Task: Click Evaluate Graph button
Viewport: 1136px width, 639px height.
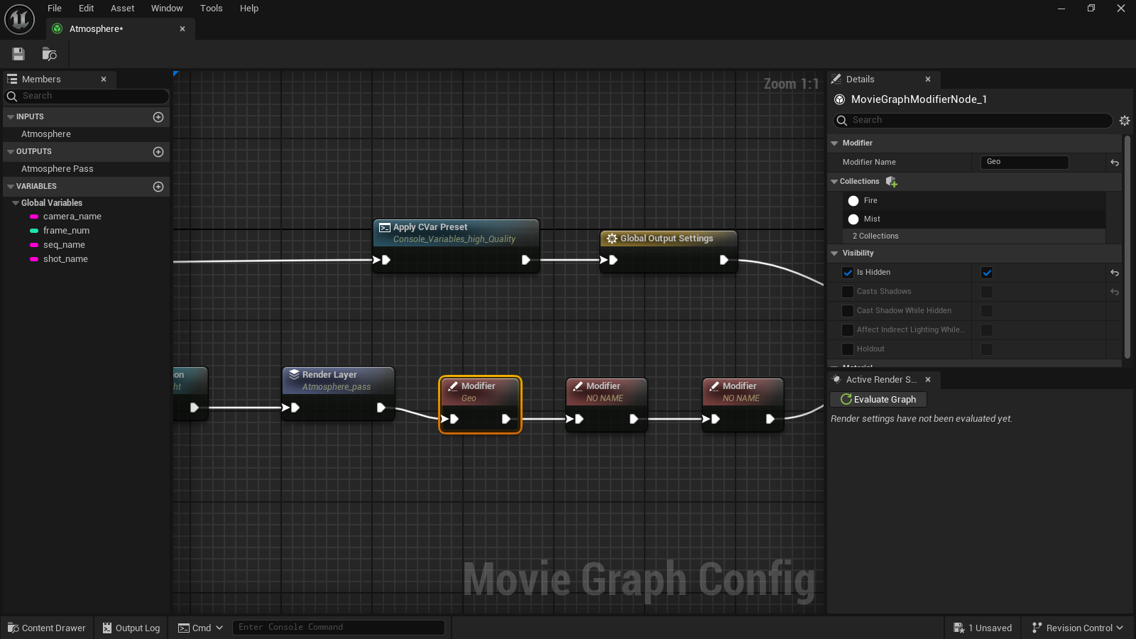Action: [x=878, y=400]
